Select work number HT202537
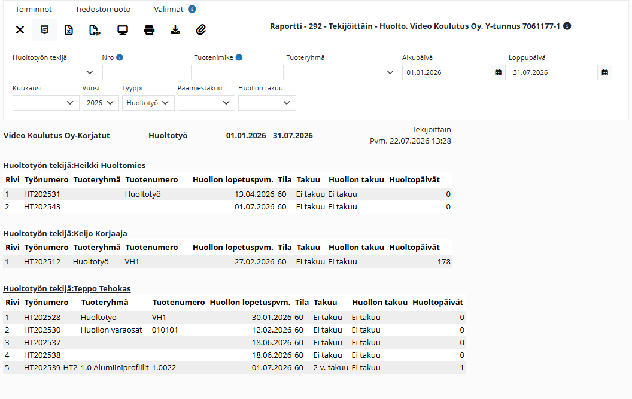Image resolution: width=632 pixels, height=399 pixels. pos(42,343)
